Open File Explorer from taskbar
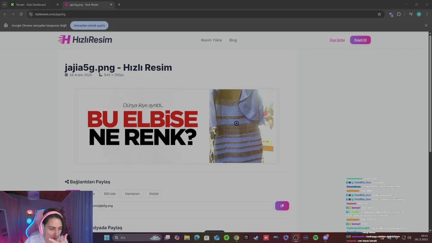This screenshot has height=243, width=432. 187,238
